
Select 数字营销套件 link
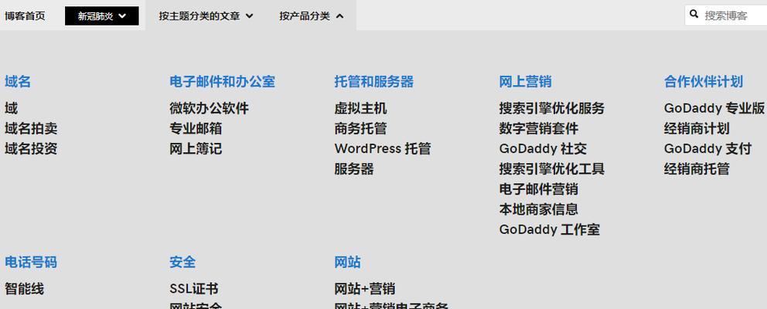(539, 128)
